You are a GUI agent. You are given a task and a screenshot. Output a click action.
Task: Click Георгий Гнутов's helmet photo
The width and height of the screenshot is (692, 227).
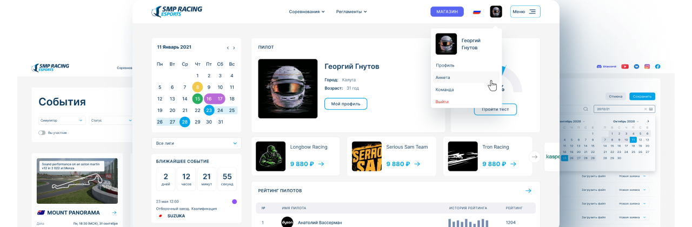tap(288, 89)
